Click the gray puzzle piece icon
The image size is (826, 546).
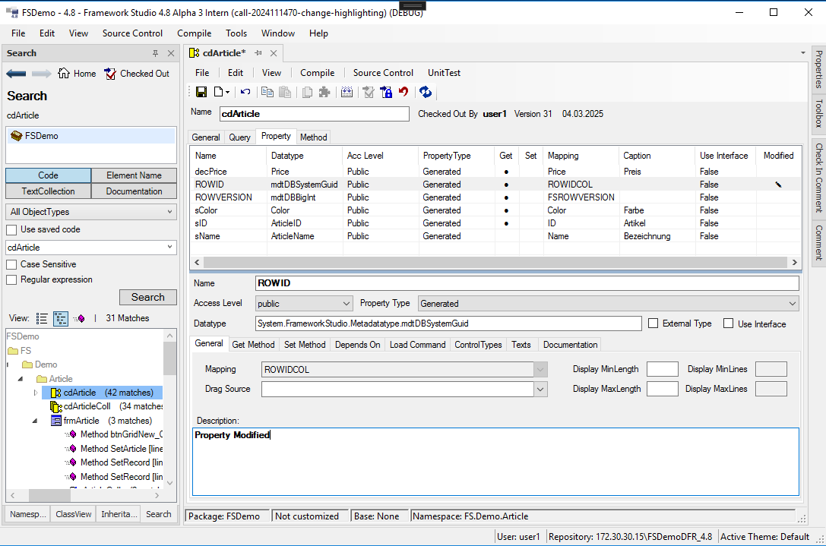(324, 92)
